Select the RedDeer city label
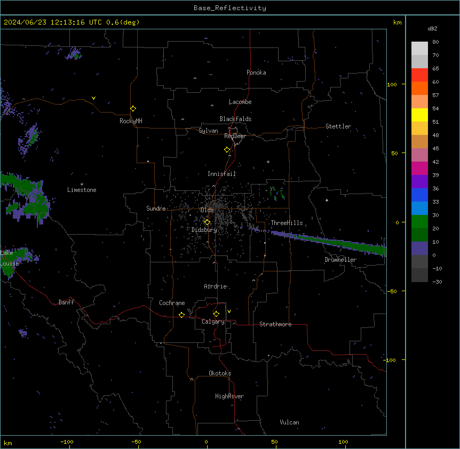Viewport: 460px width, 449px height. pos(235,136)
